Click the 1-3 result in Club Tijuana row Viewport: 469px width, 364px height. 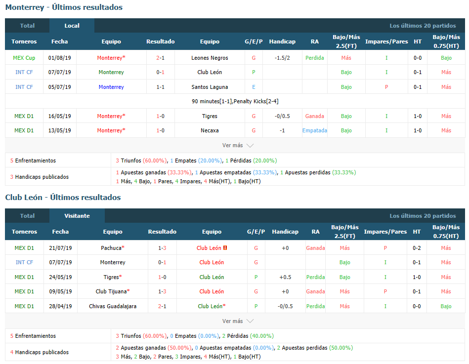click(x=162, y=291)
